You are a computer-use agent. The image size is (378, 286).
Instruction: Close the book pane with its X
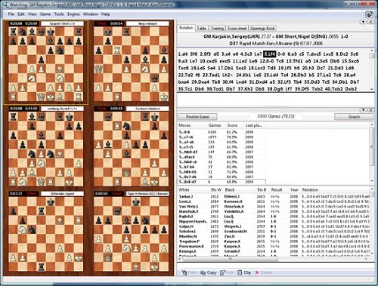[x=370, y=110]
